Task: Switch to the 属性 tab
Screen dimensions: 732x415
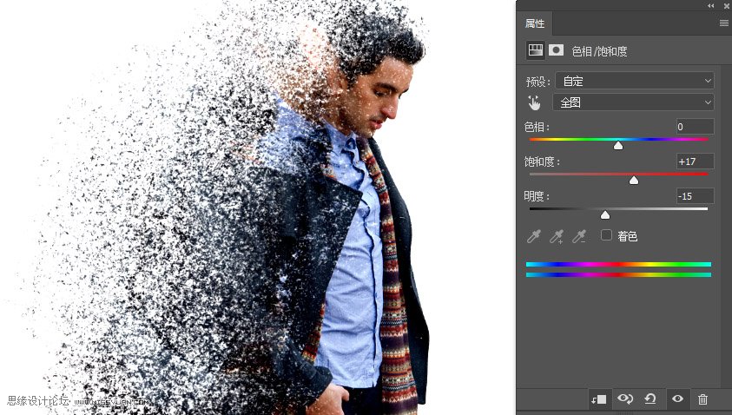Action: coord(535,23)
